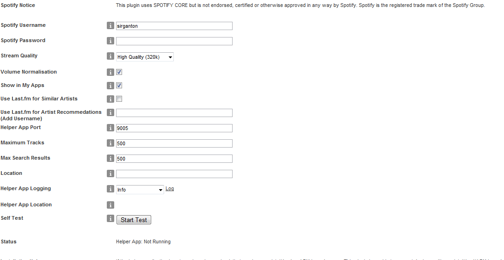
Task: Open the Stream Quality dropdown
Action: click(x=145, y=57)
